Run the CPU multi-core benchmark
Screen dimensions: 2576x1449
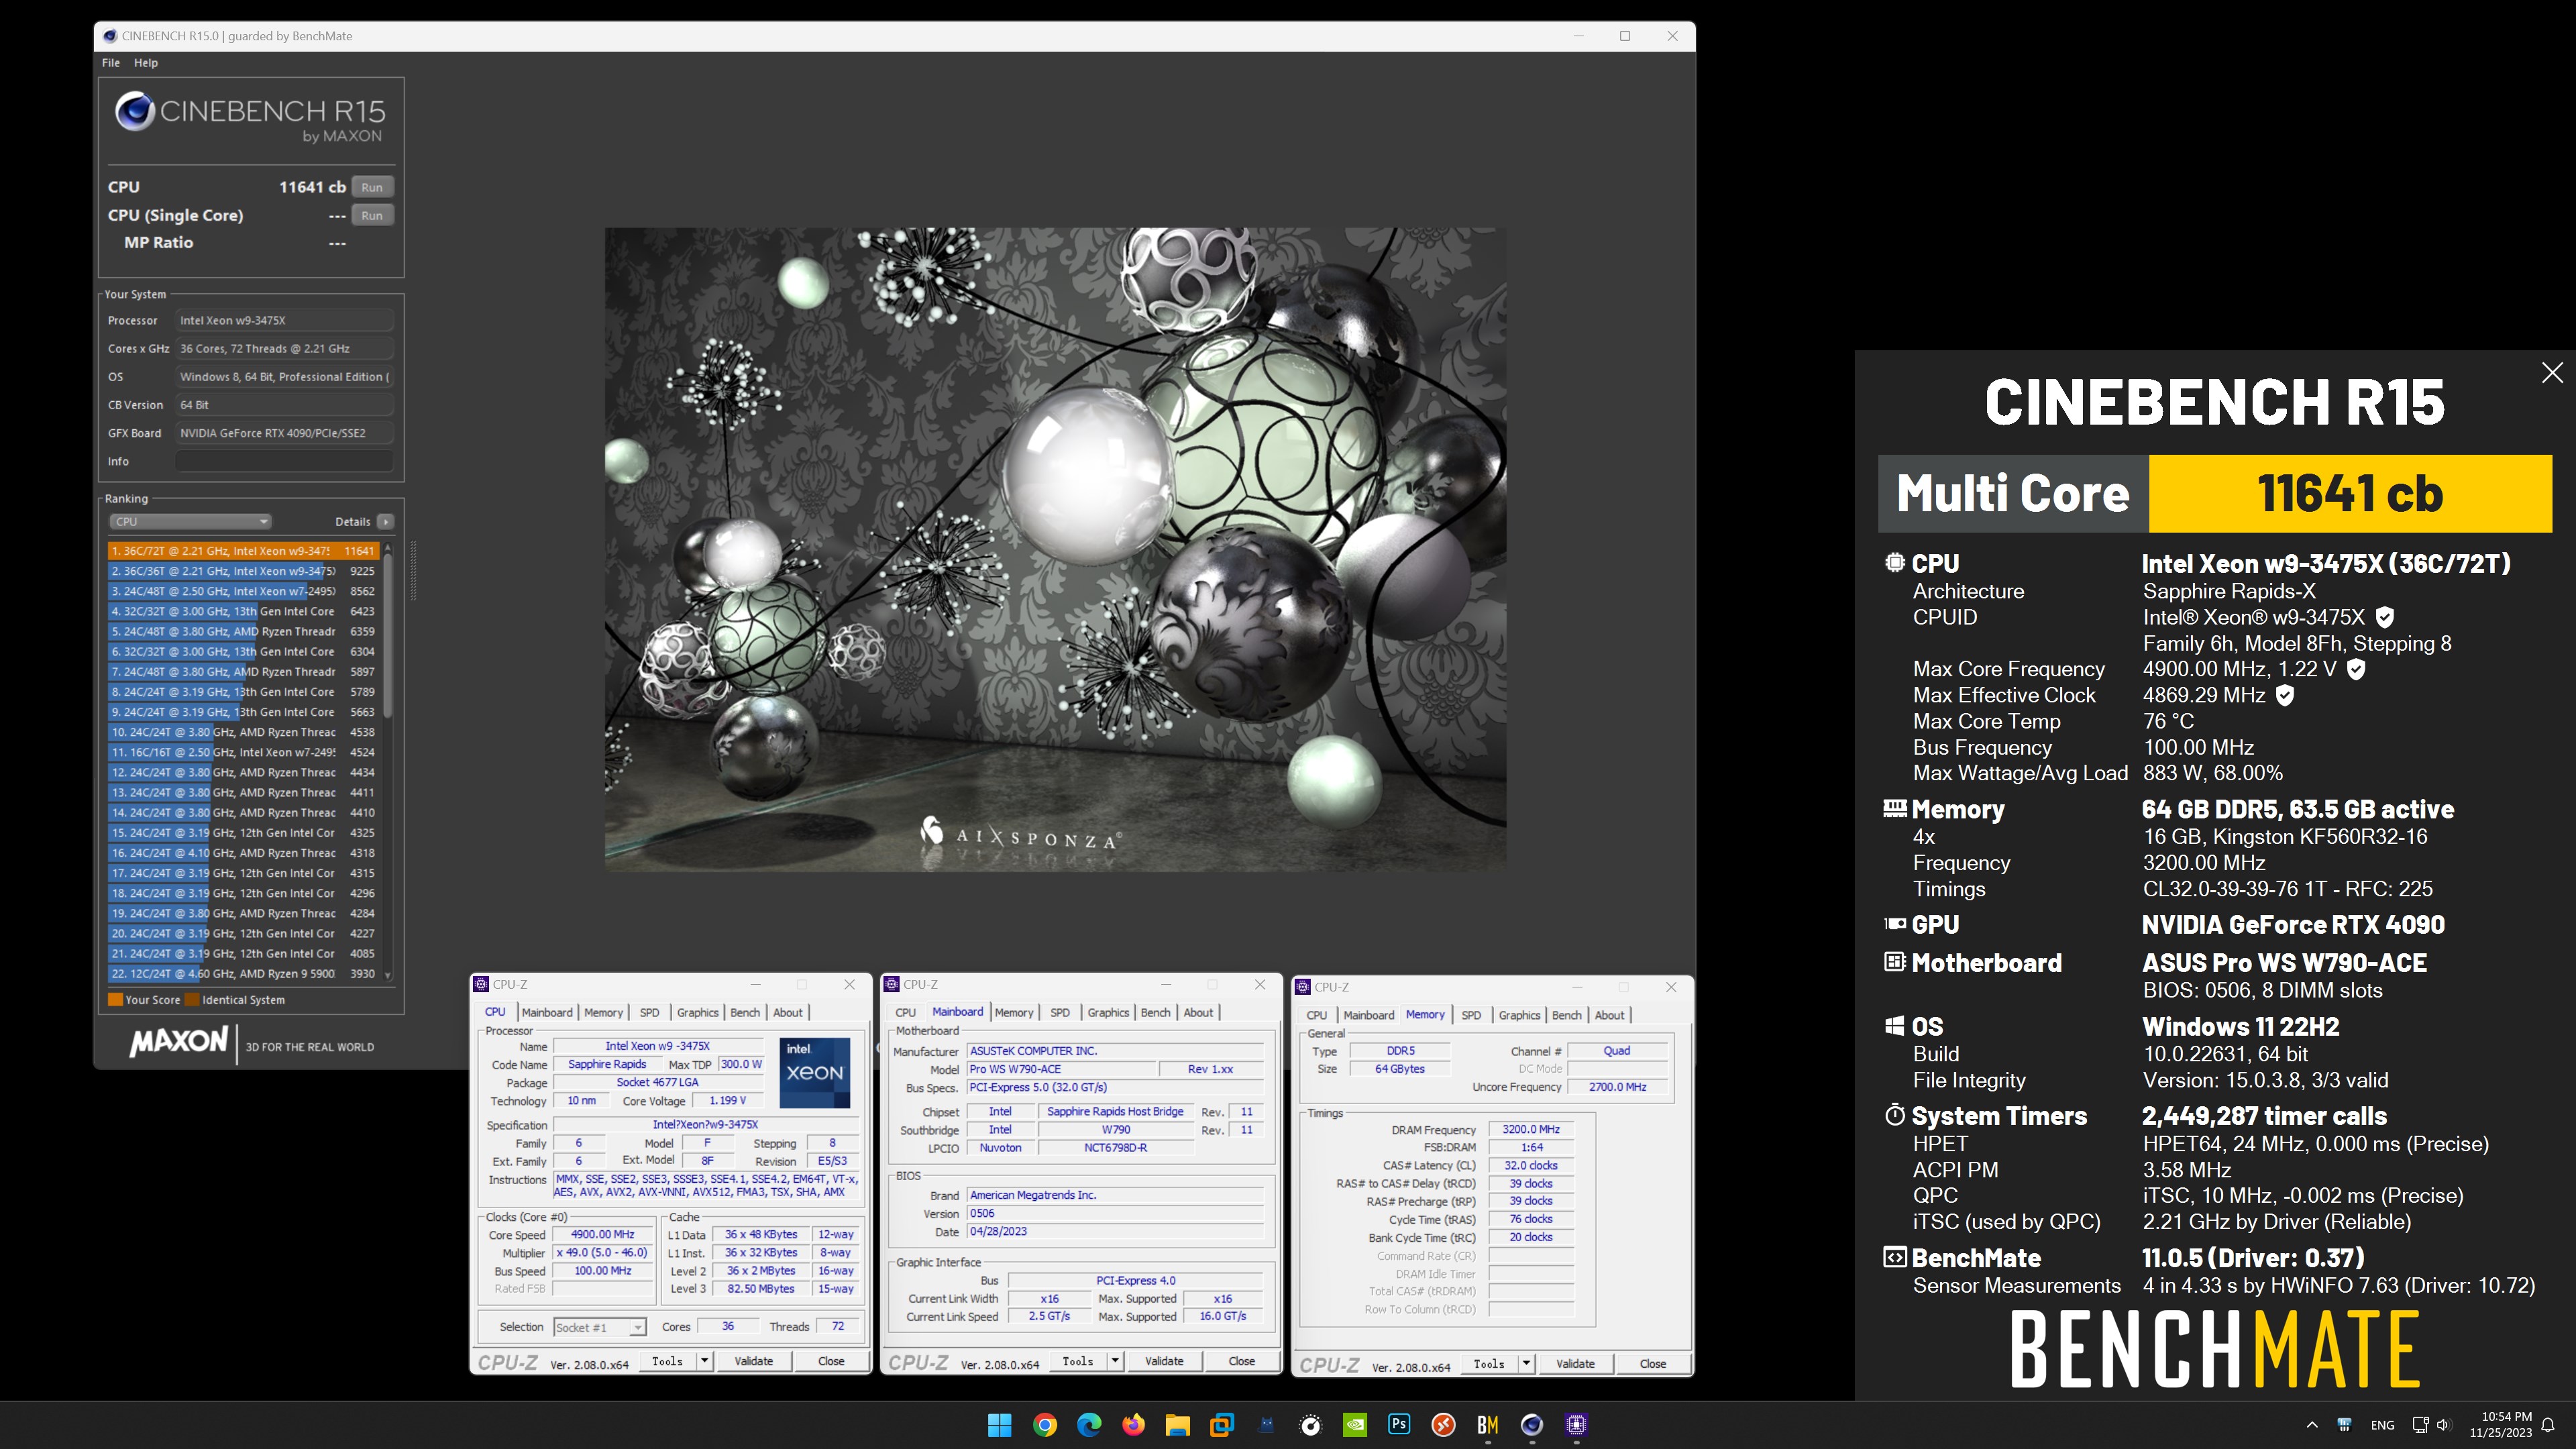[372, 187]
